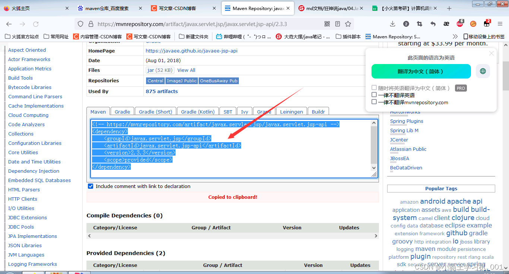Open 哔哩哔哩 bookmark
This screenshot has height=274, width=509.
tap(243, 36)
